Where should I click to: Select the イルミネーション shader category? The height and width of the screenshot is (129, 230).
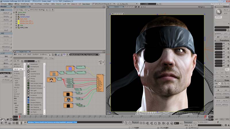(18, 69)
